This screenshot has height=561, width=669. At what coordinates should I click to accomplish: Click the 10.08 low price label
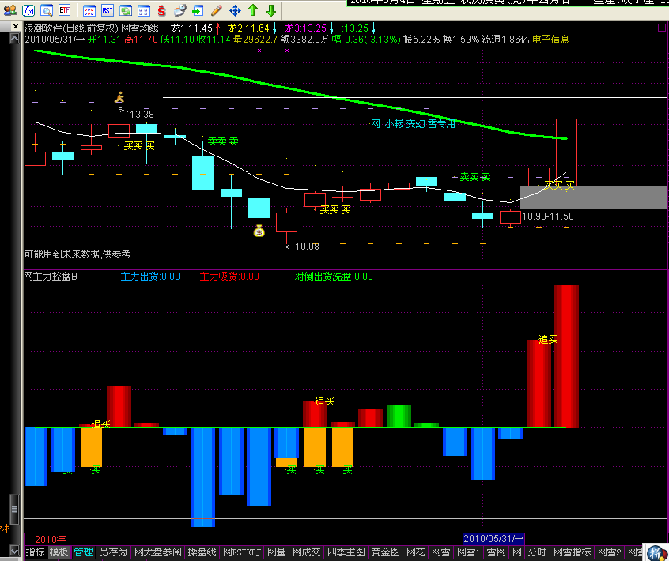click(x=307, y=247)
